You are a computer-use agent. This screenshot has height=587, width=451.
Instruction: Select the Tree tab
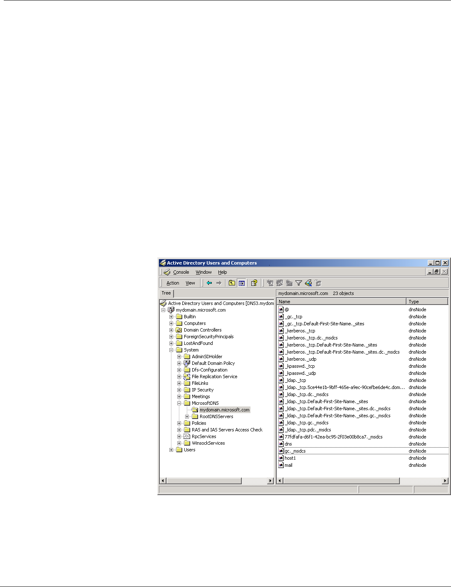(166, 293)
